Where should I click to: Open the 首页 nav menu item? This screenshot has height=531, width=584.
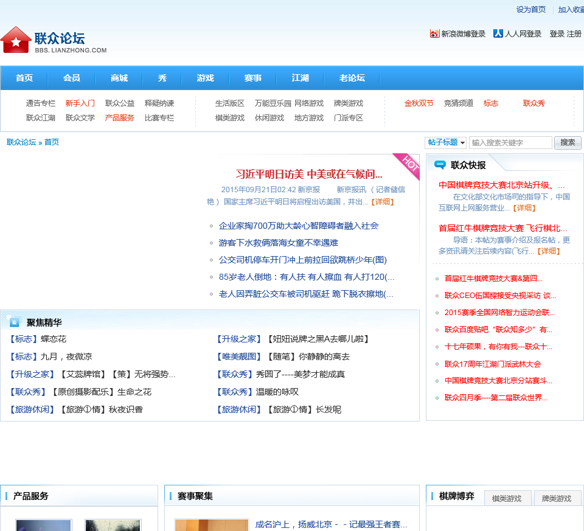click(x=24, y=78)
